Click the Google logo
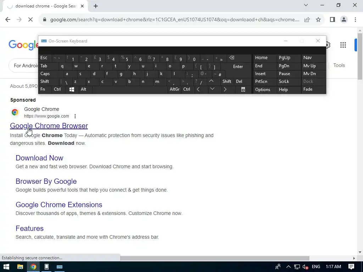This screenshot has height=272, width=363. (23, 45)
